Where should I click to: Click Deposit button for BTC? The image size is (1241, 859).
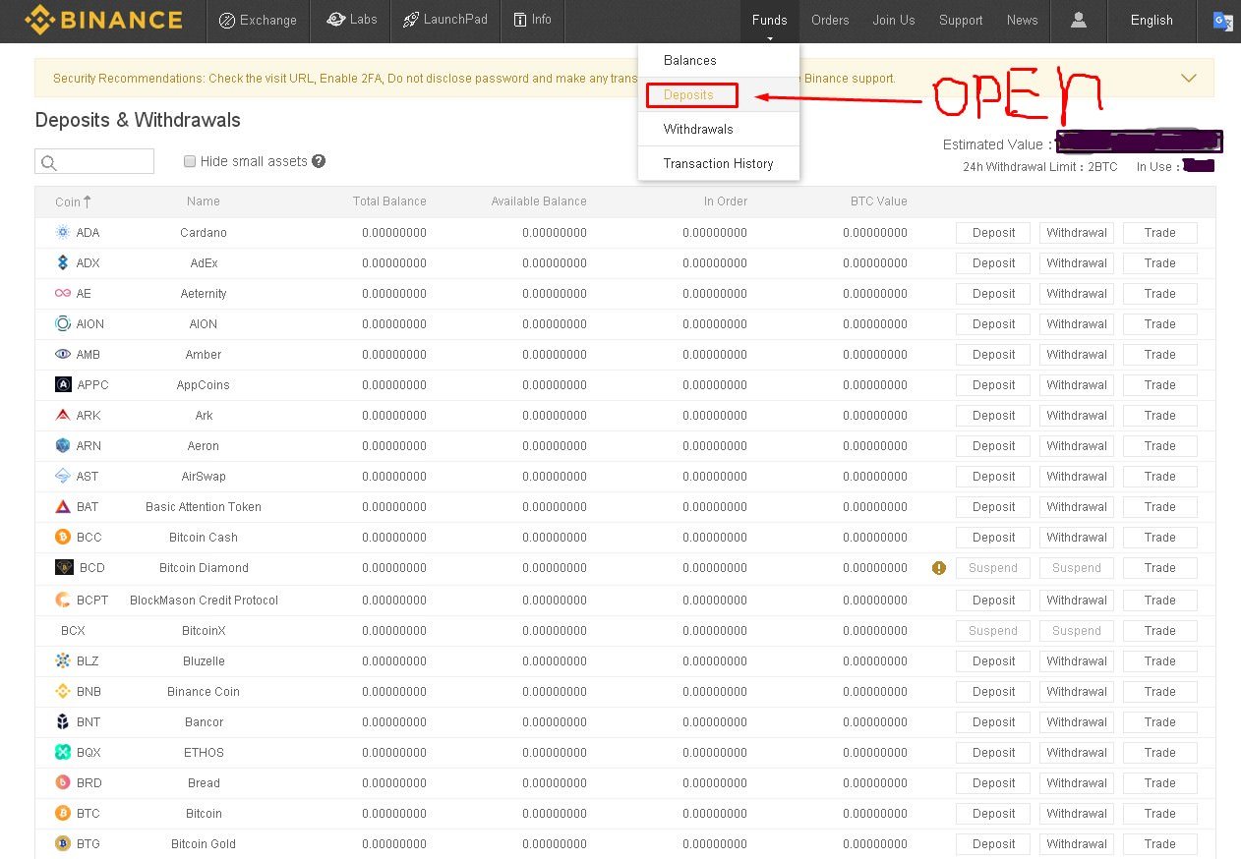coord(993,814)
